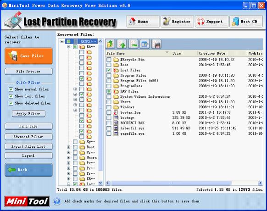Click the Legend button
The width and height of the screenshot is (267, 211).
tap(28, 156)
